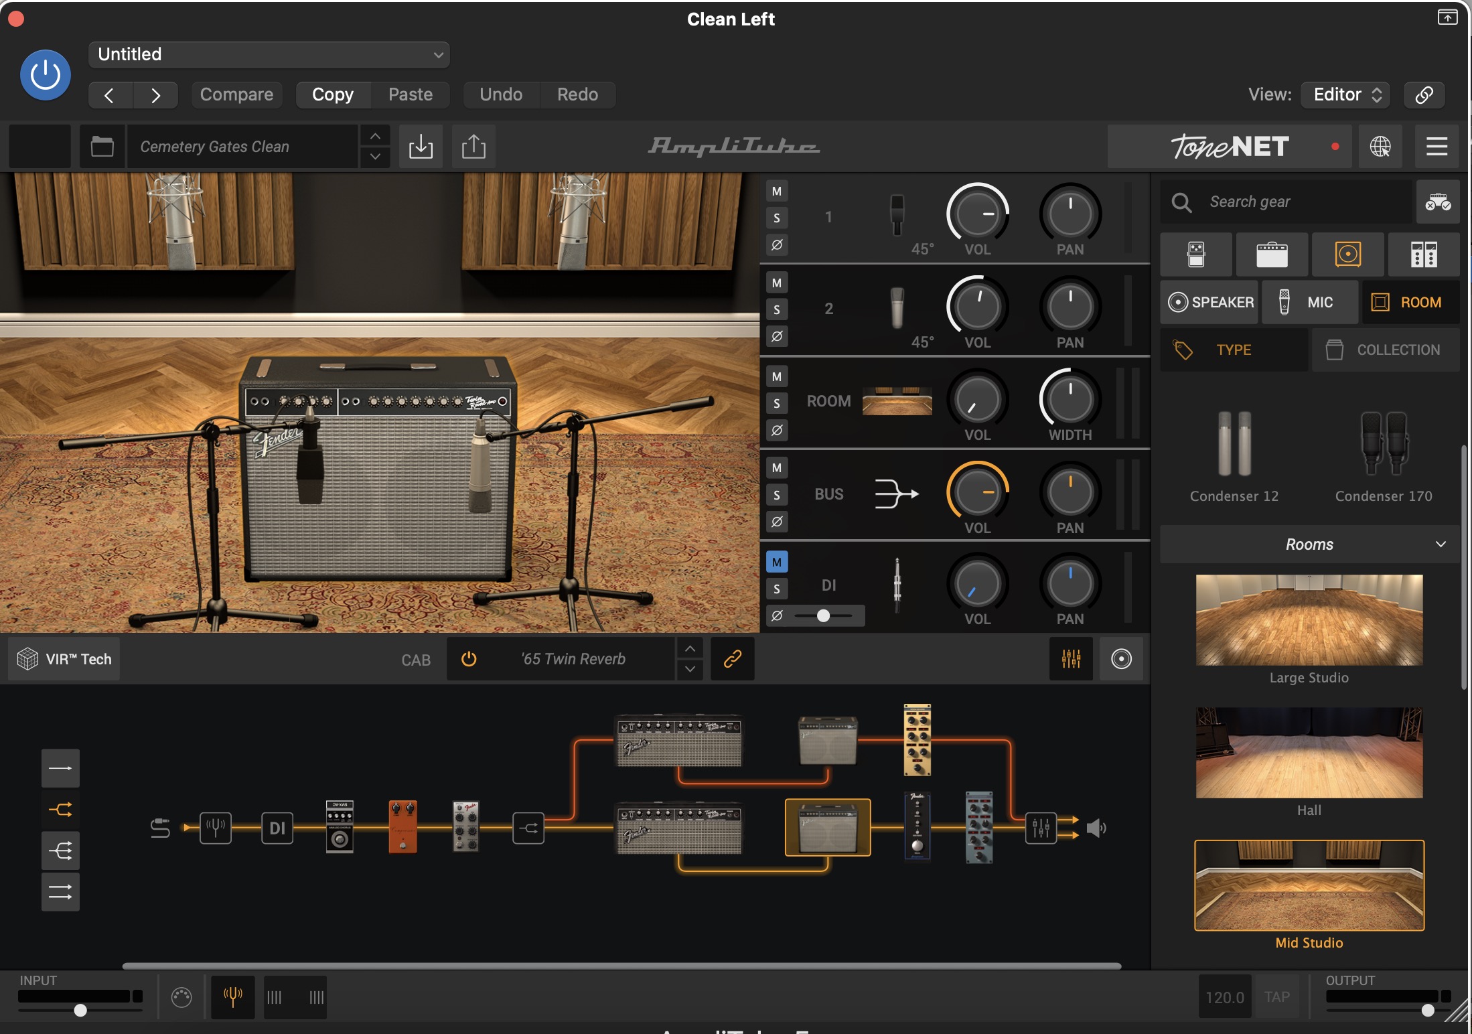Select the amp head gear category

pyautogui.click(x=1272, y=254)
